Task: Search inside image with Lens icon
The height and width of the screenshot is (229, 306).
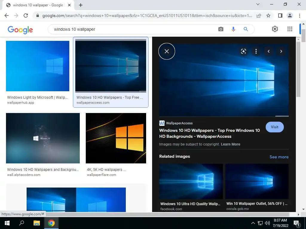Action: tap(243, 51)
